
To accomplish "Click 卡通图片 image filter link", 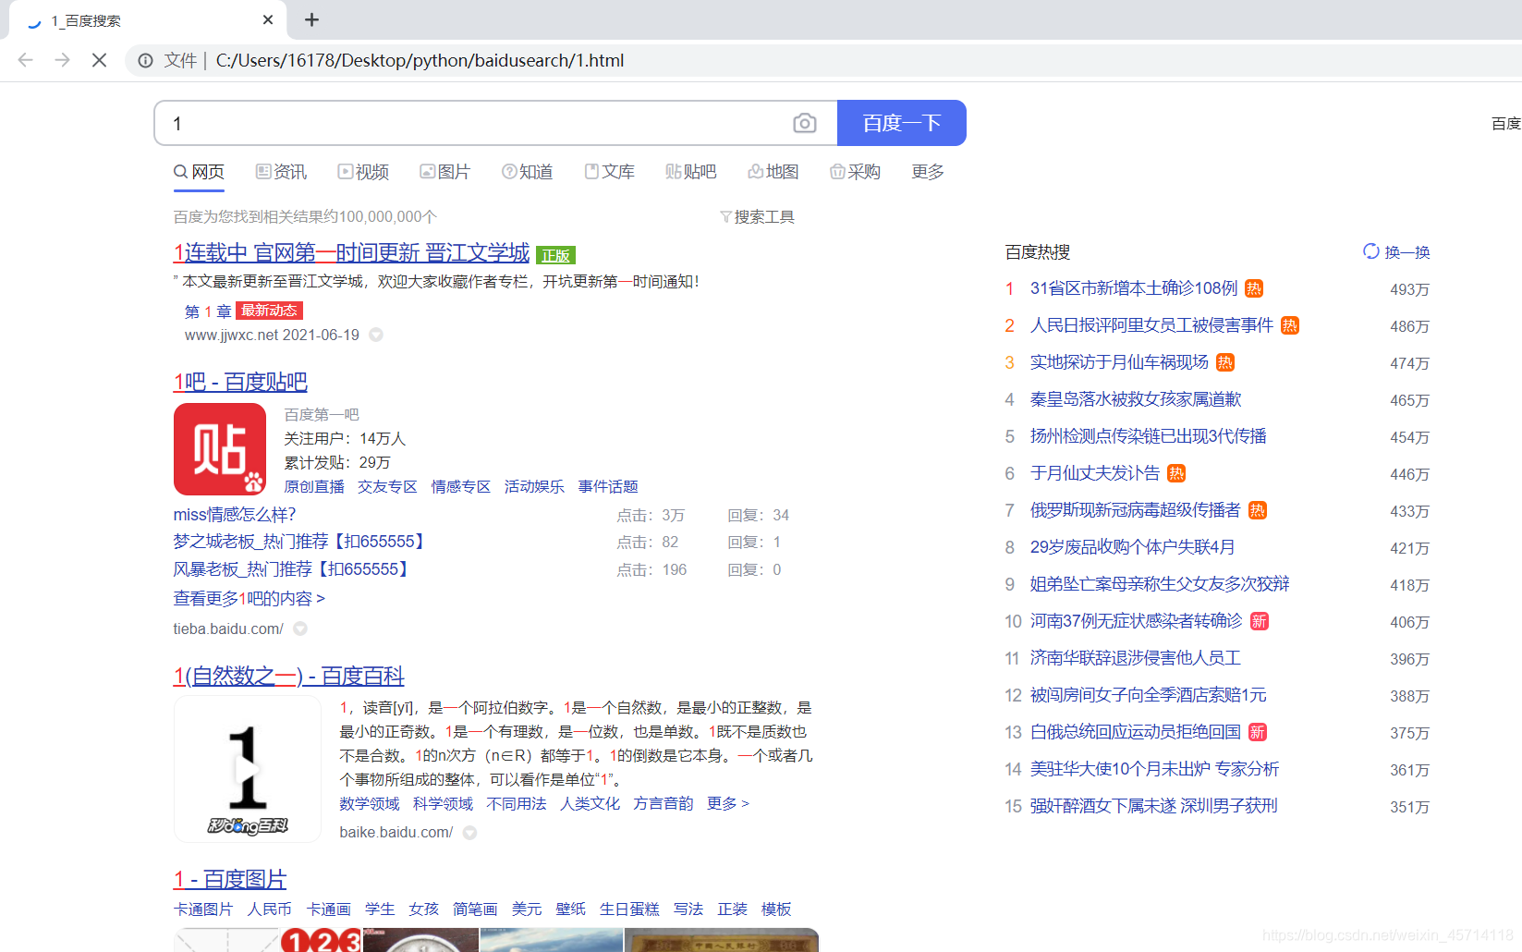I will click(x=203, y=909).
